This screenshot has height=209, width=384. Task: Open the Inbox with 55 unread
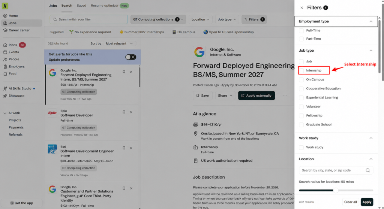pos(15,45)
